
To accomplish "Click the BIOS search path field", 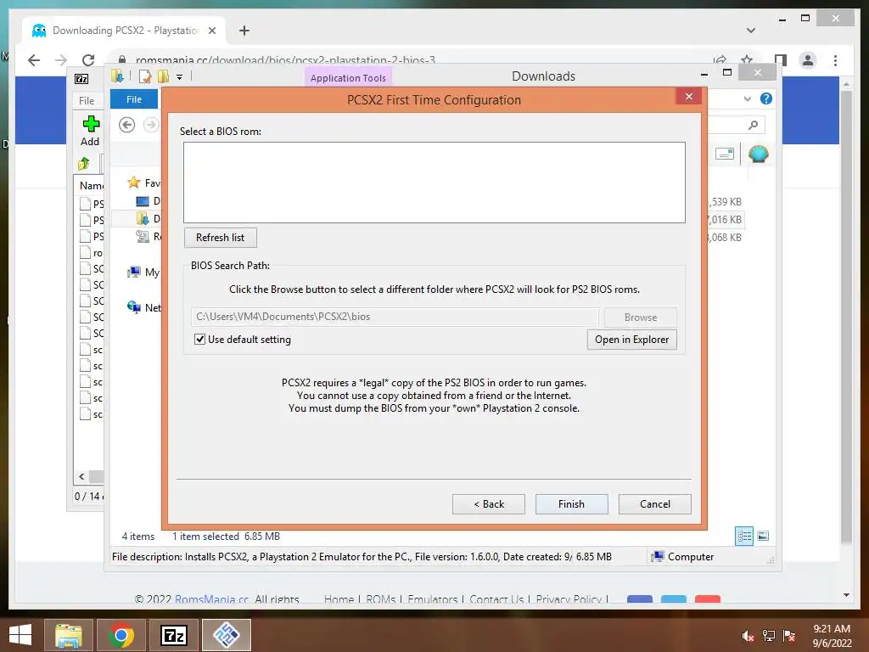I will coord(395,317).
